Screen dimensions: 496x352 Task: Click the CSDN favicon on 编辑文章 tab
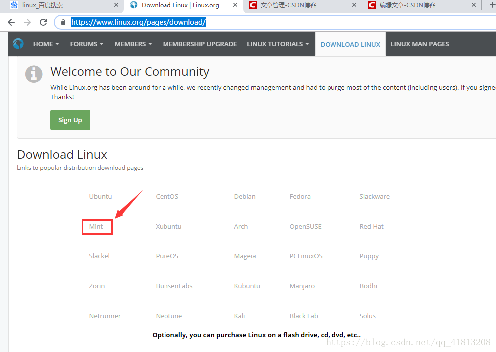(x=372, y=5)
